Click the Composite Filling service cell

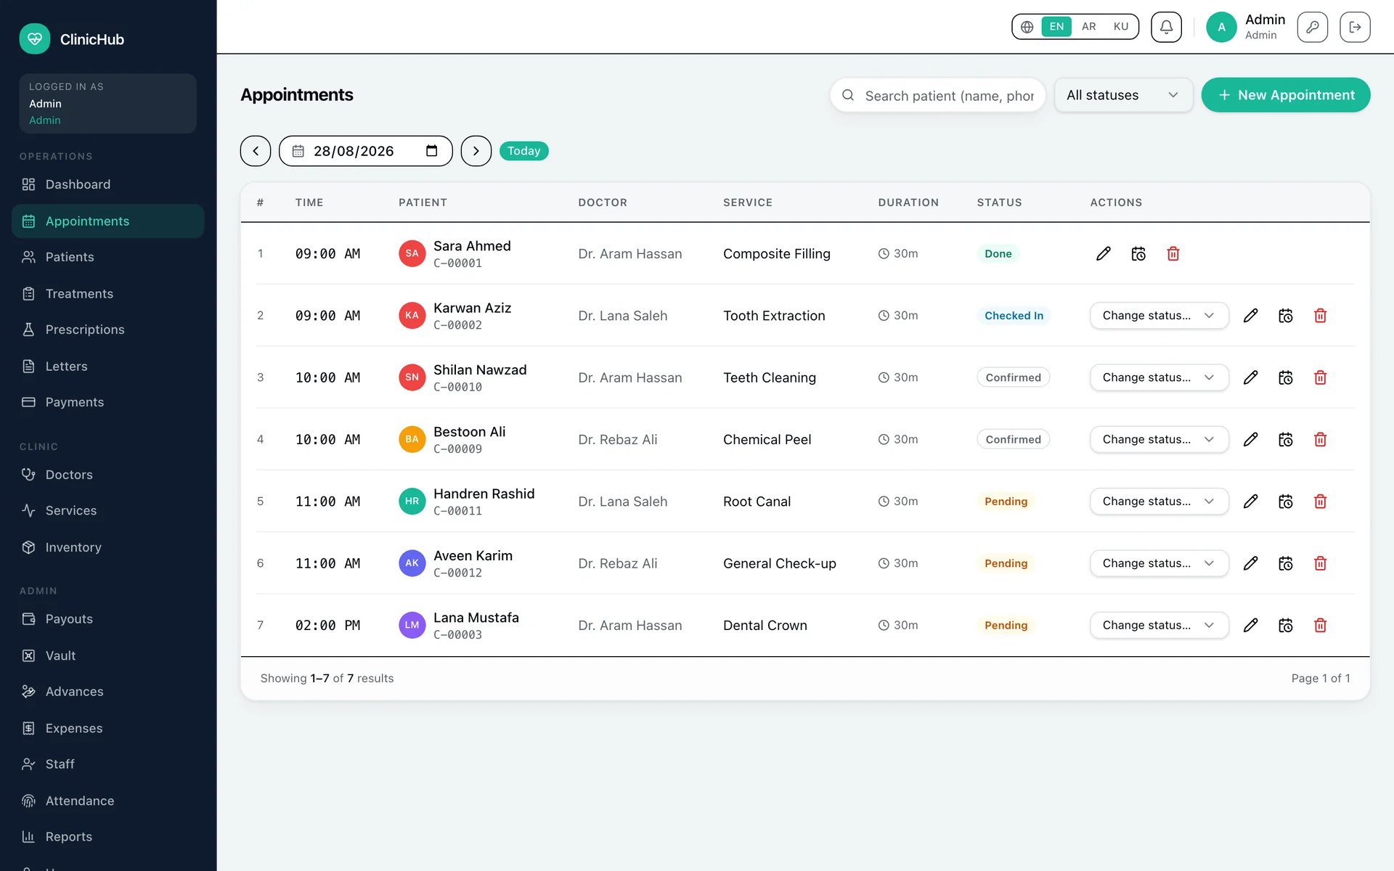[x=777, y=253]
